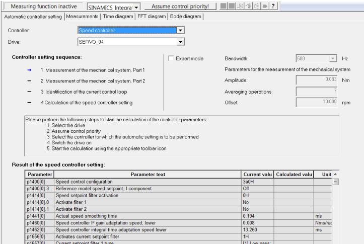Click the current value cell 1H
Screen dimensions: 364x244
[257, 236]
